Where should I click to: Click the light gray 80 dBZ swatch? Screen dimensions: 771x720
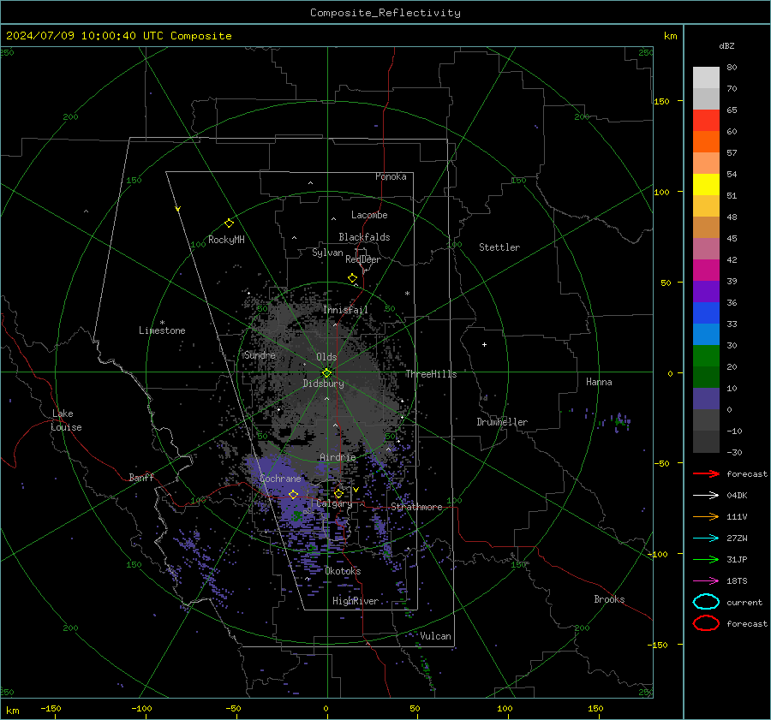(706, 77)
